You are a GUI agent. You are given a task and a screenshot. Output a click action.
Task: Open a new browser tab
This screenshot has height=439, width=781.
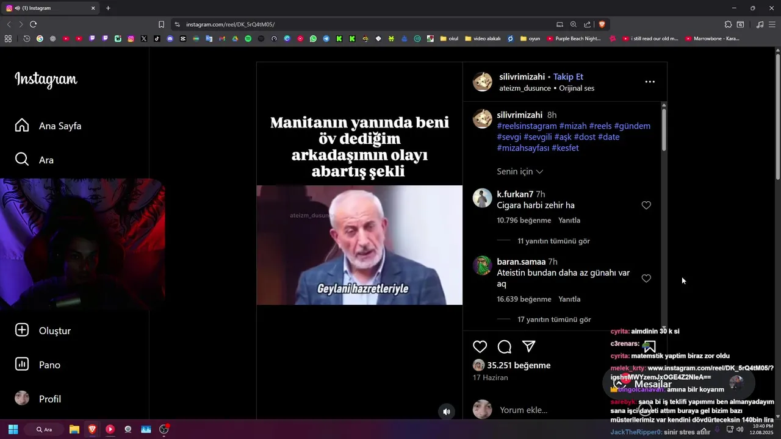tap(108, 8)
